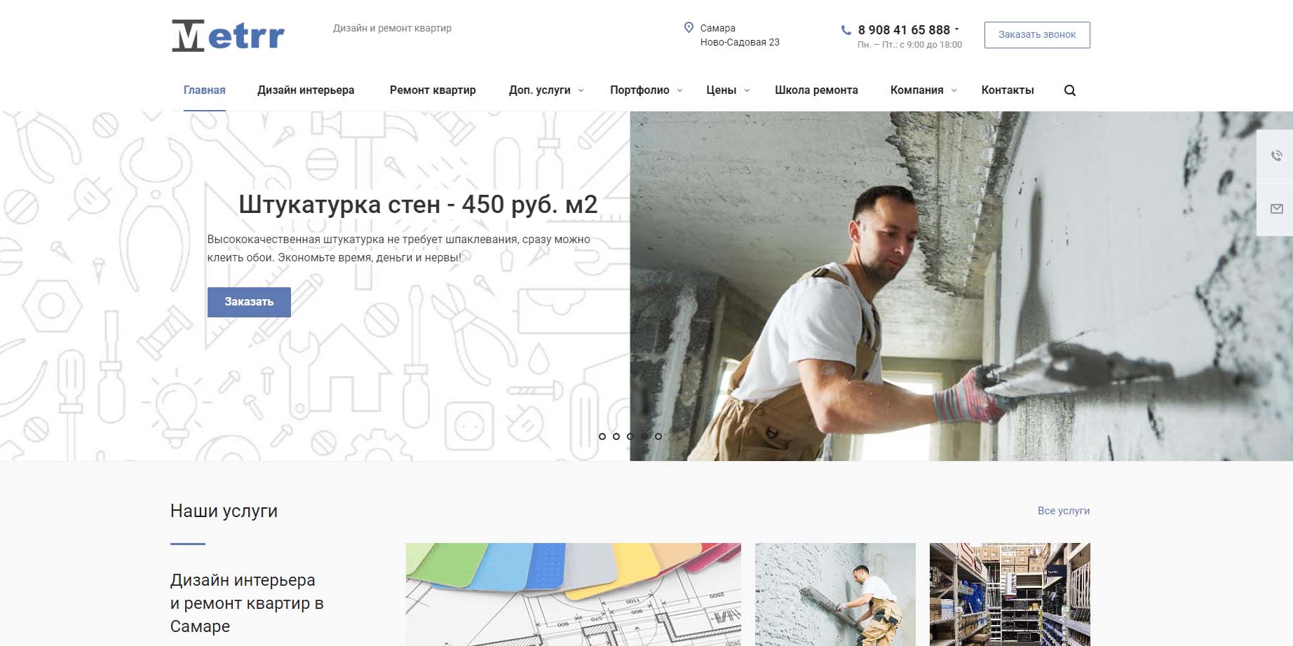Expand the Портфолио dropdown menu

(x=645, y=90)
